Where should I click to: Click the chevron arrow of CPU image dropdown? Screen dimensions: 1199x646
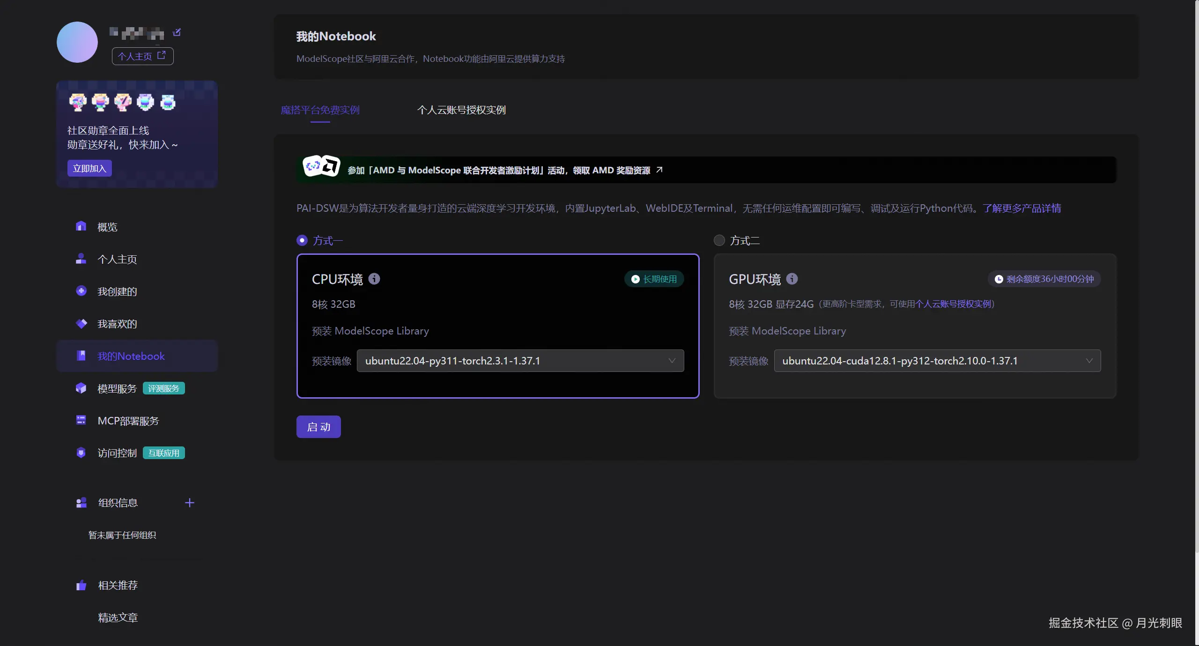[672, 361]
